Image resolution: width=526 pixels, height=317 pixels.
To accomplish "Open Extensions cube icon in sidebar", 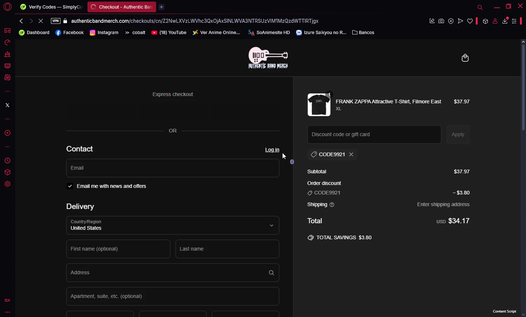I will point(7,172).
